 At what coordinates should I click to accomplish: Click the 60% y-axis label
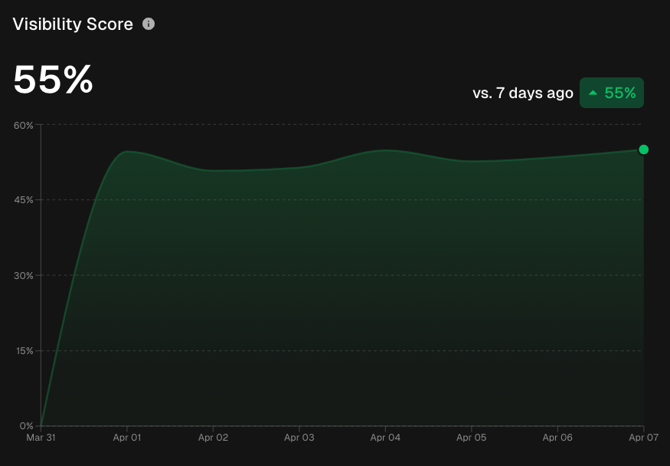click(24, 125)
